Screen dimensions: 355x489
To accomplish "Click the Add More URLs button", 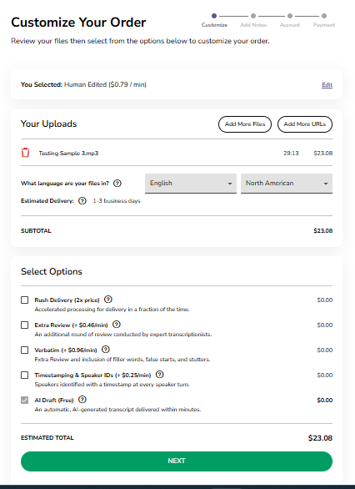I will pyautogui.click(x=305, y=124).
